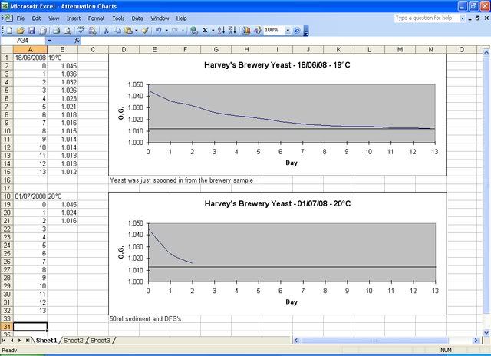Viewport: 491px width, 356px height.
Task: Click the vertical scrollbar up arrow
Action: [486, 53]
